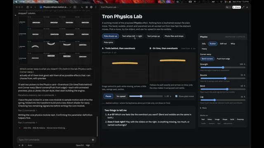Viewport: 264px width, 148px height.
Task: Open the terminal prompt icon in toolbar
Action: [82, 7]
